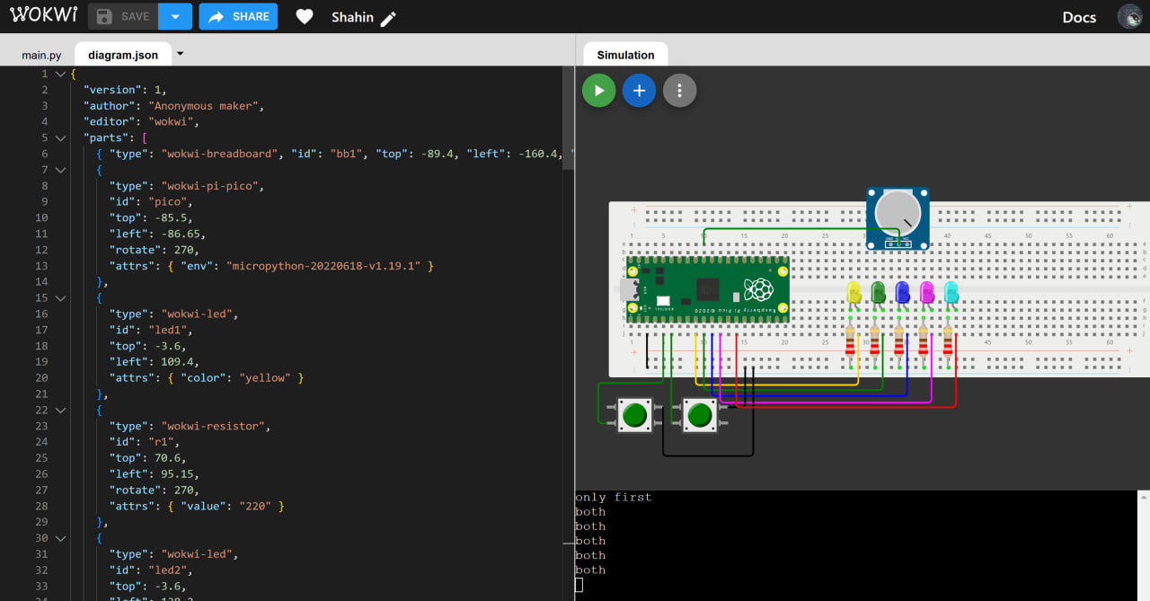Collapse resistor block at line 22
The width and height of the screenshot is (1150, 601).
60,410
